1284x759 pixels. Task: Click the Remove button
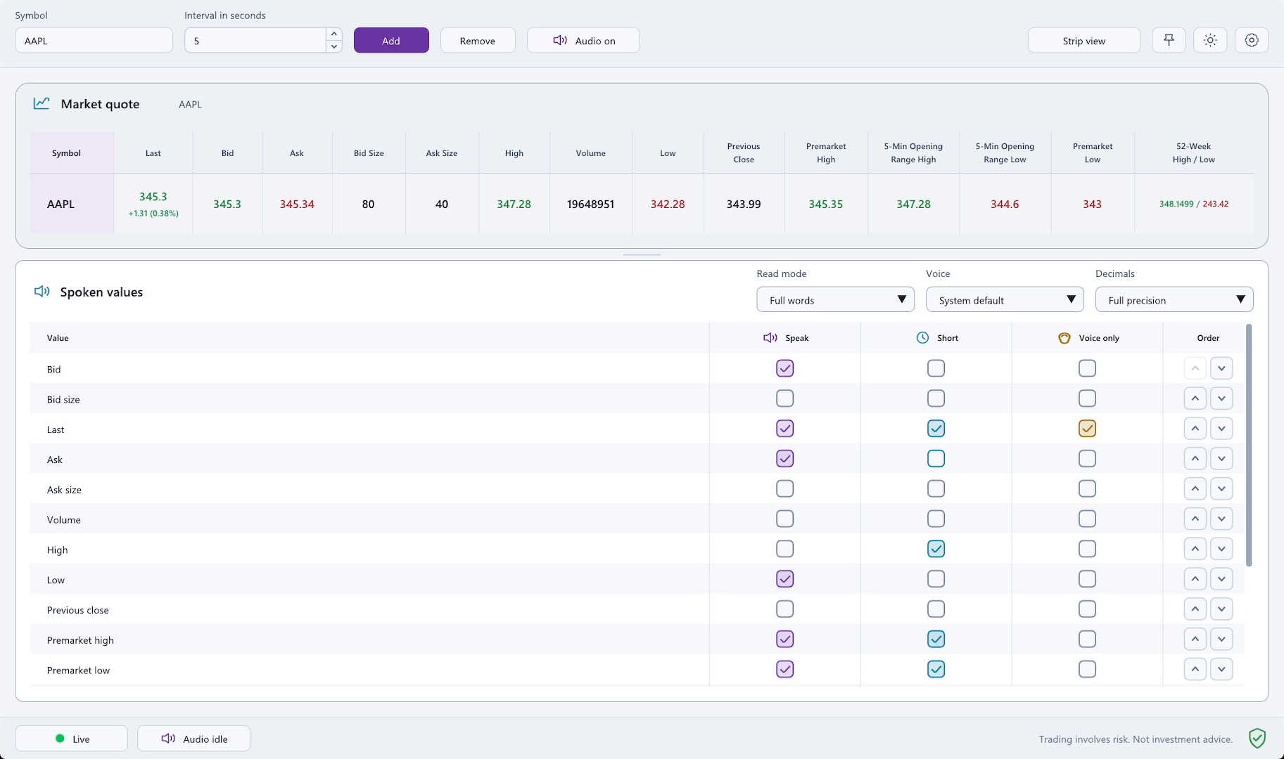click(x=478, y=40)
